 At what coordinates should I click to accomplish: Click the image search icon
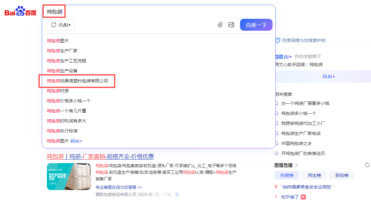pyautogui.click(x=231, y=25)
